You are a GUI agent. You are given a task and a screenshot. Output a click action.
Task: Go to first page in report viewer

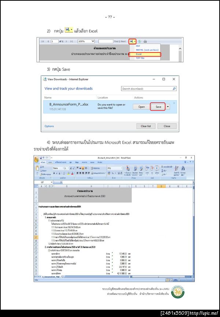pyautogui.click(x=43, y=41)
